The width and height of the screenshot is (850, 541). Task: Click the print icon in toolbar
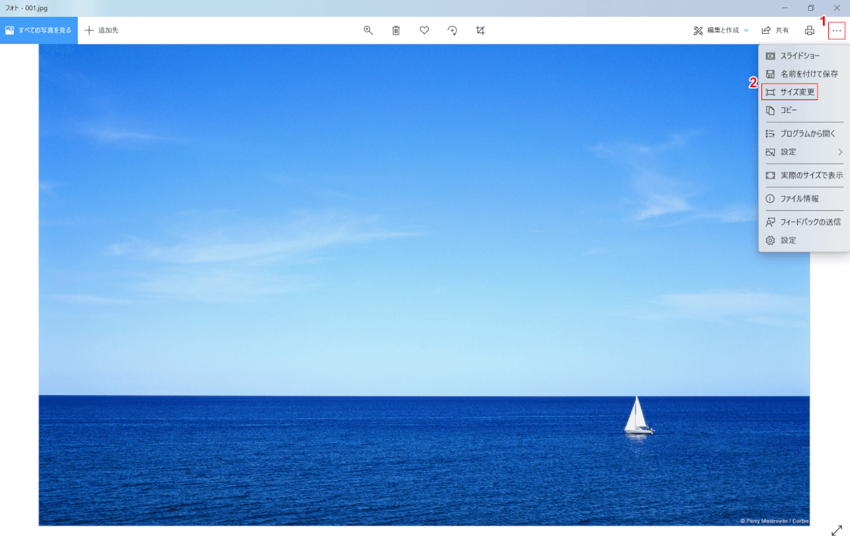click(x=809, y=30)
